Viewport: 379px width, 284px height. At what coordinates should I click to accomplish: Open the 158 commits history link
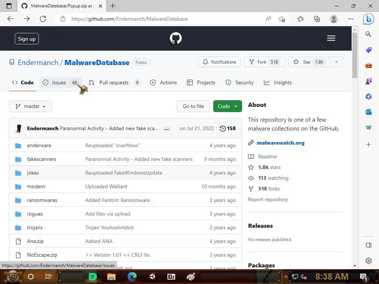228,128
